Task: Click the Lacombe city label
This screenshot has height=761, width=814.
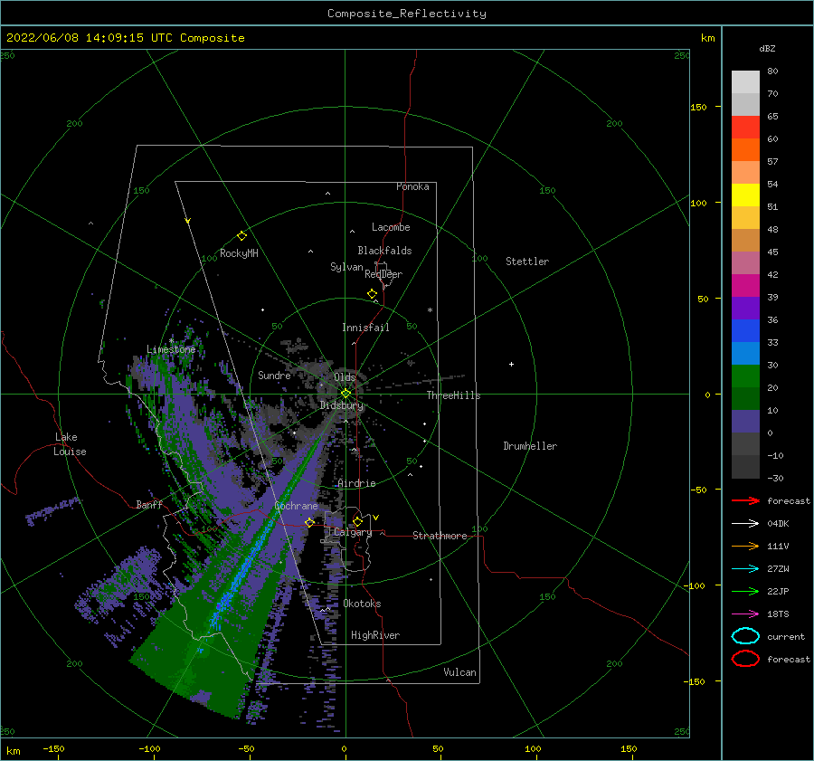Action: (391, 227)
